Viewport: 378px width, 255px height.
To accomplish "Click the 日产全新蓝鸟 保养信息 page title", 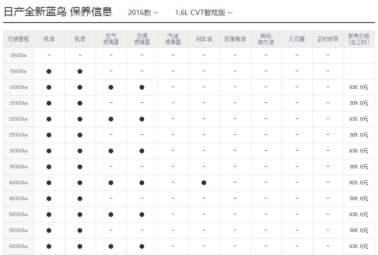I will (x=58, y=11).
